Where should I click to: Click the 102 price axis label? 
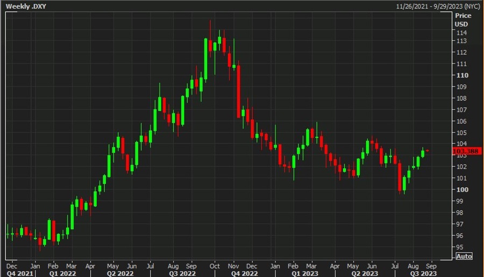tap(462, 167)
